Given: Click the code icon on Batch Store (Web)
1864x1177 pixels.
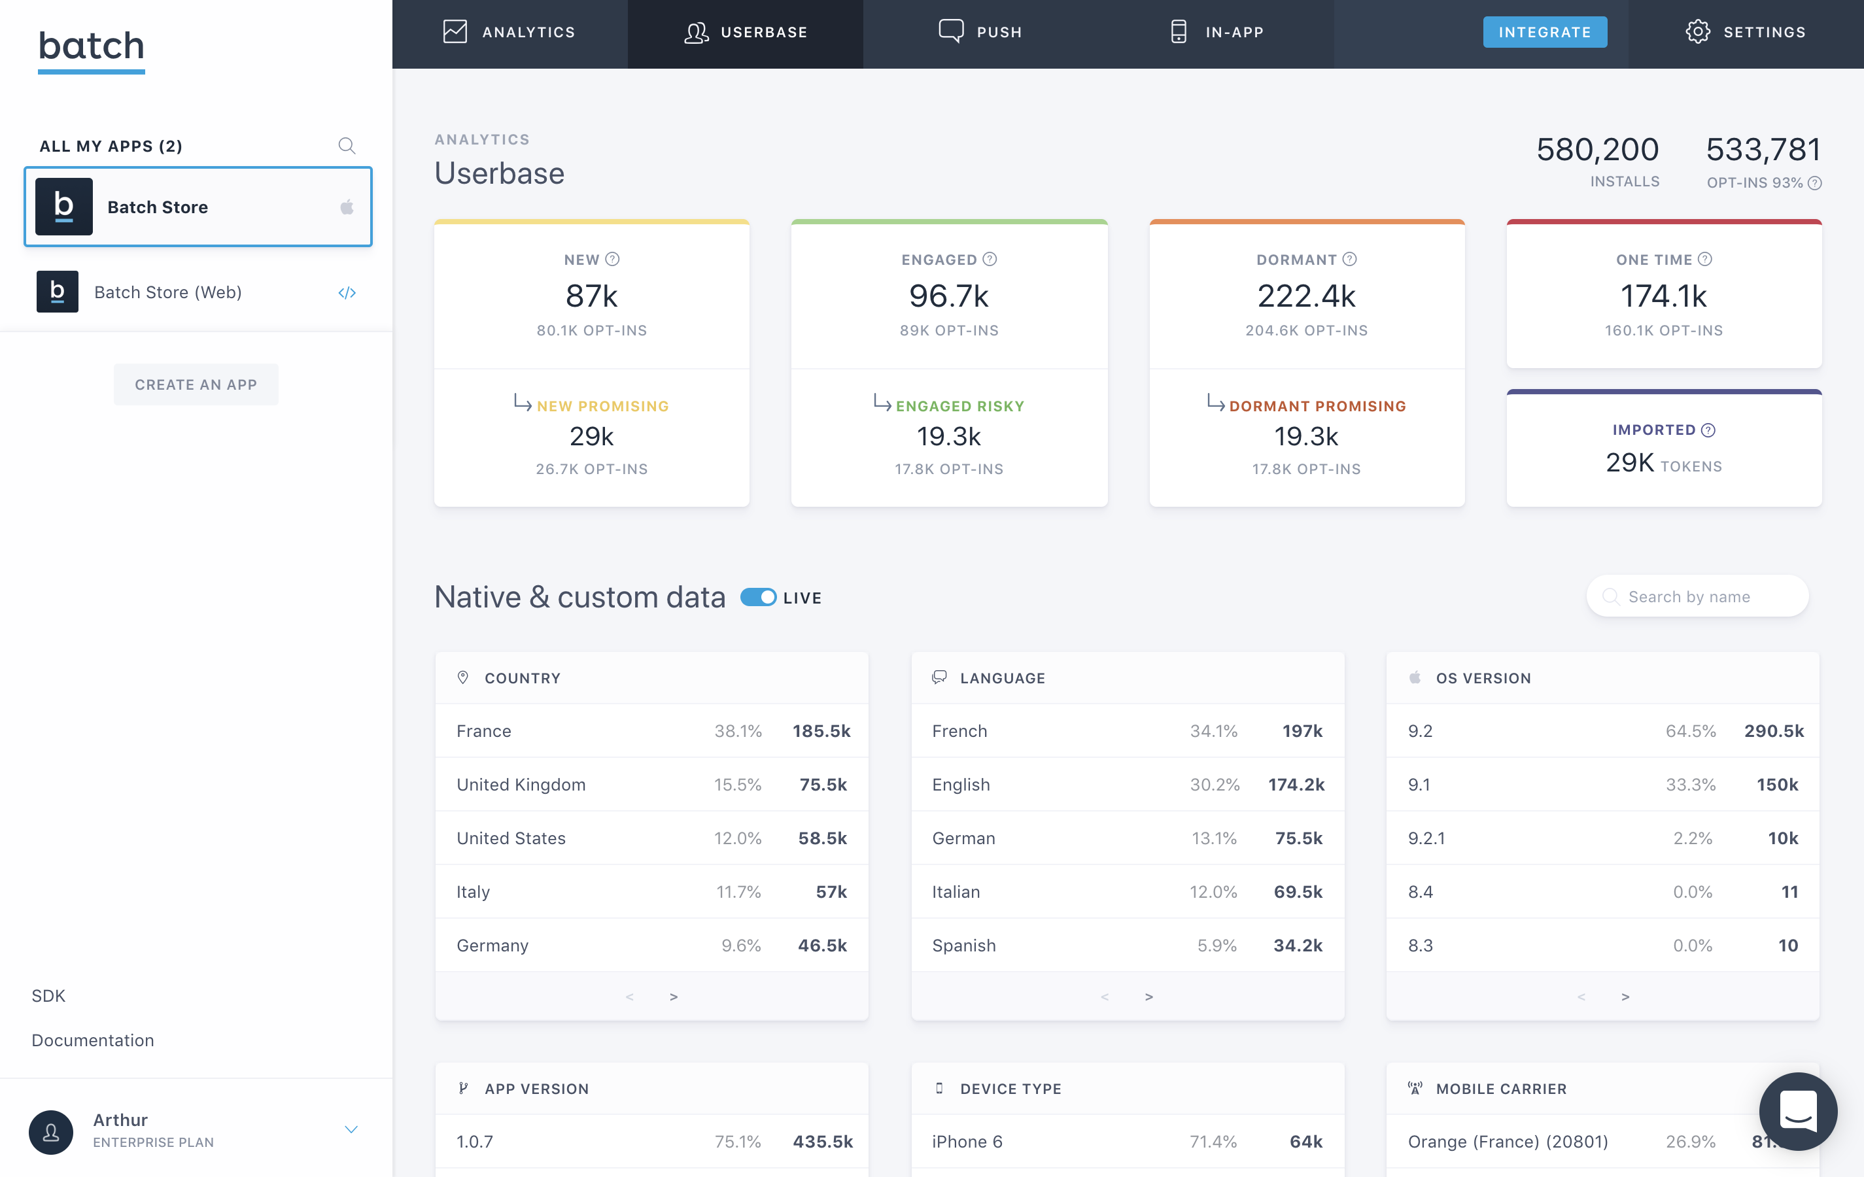Looking at the screenshot, I should (x=347, y=292).
